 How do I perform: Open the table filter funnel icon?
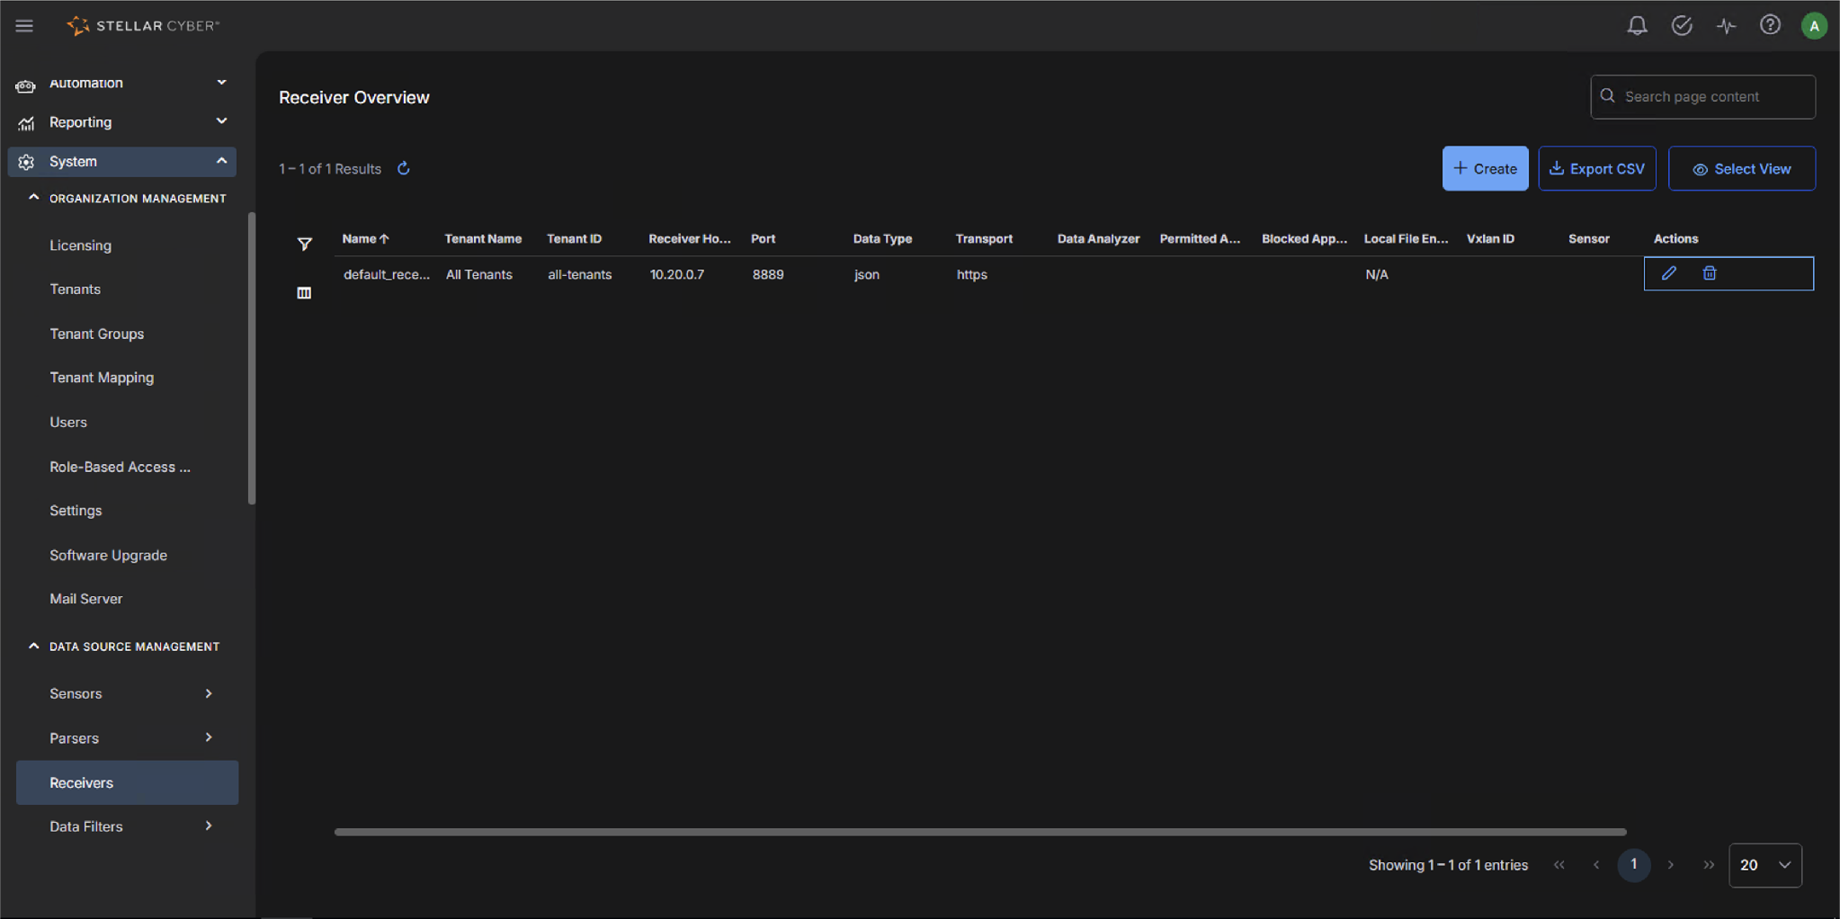305,244
